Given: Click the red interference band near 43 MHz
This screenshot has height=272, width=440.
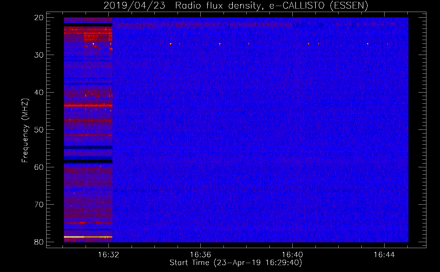Looking at the screenshot, I should coord(88,105).
